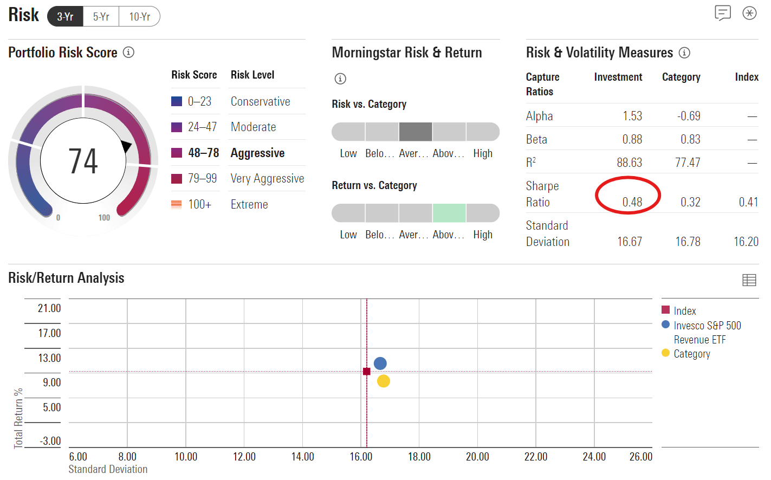Open the Morningstar Risk & Return info icon
771x480 pixels.
(340, 79)
